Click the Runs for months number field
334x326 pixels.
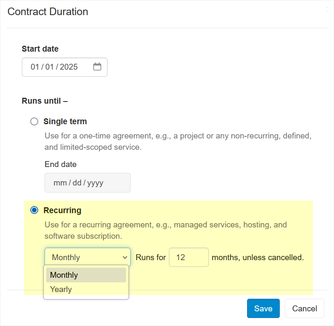(189, 257)
